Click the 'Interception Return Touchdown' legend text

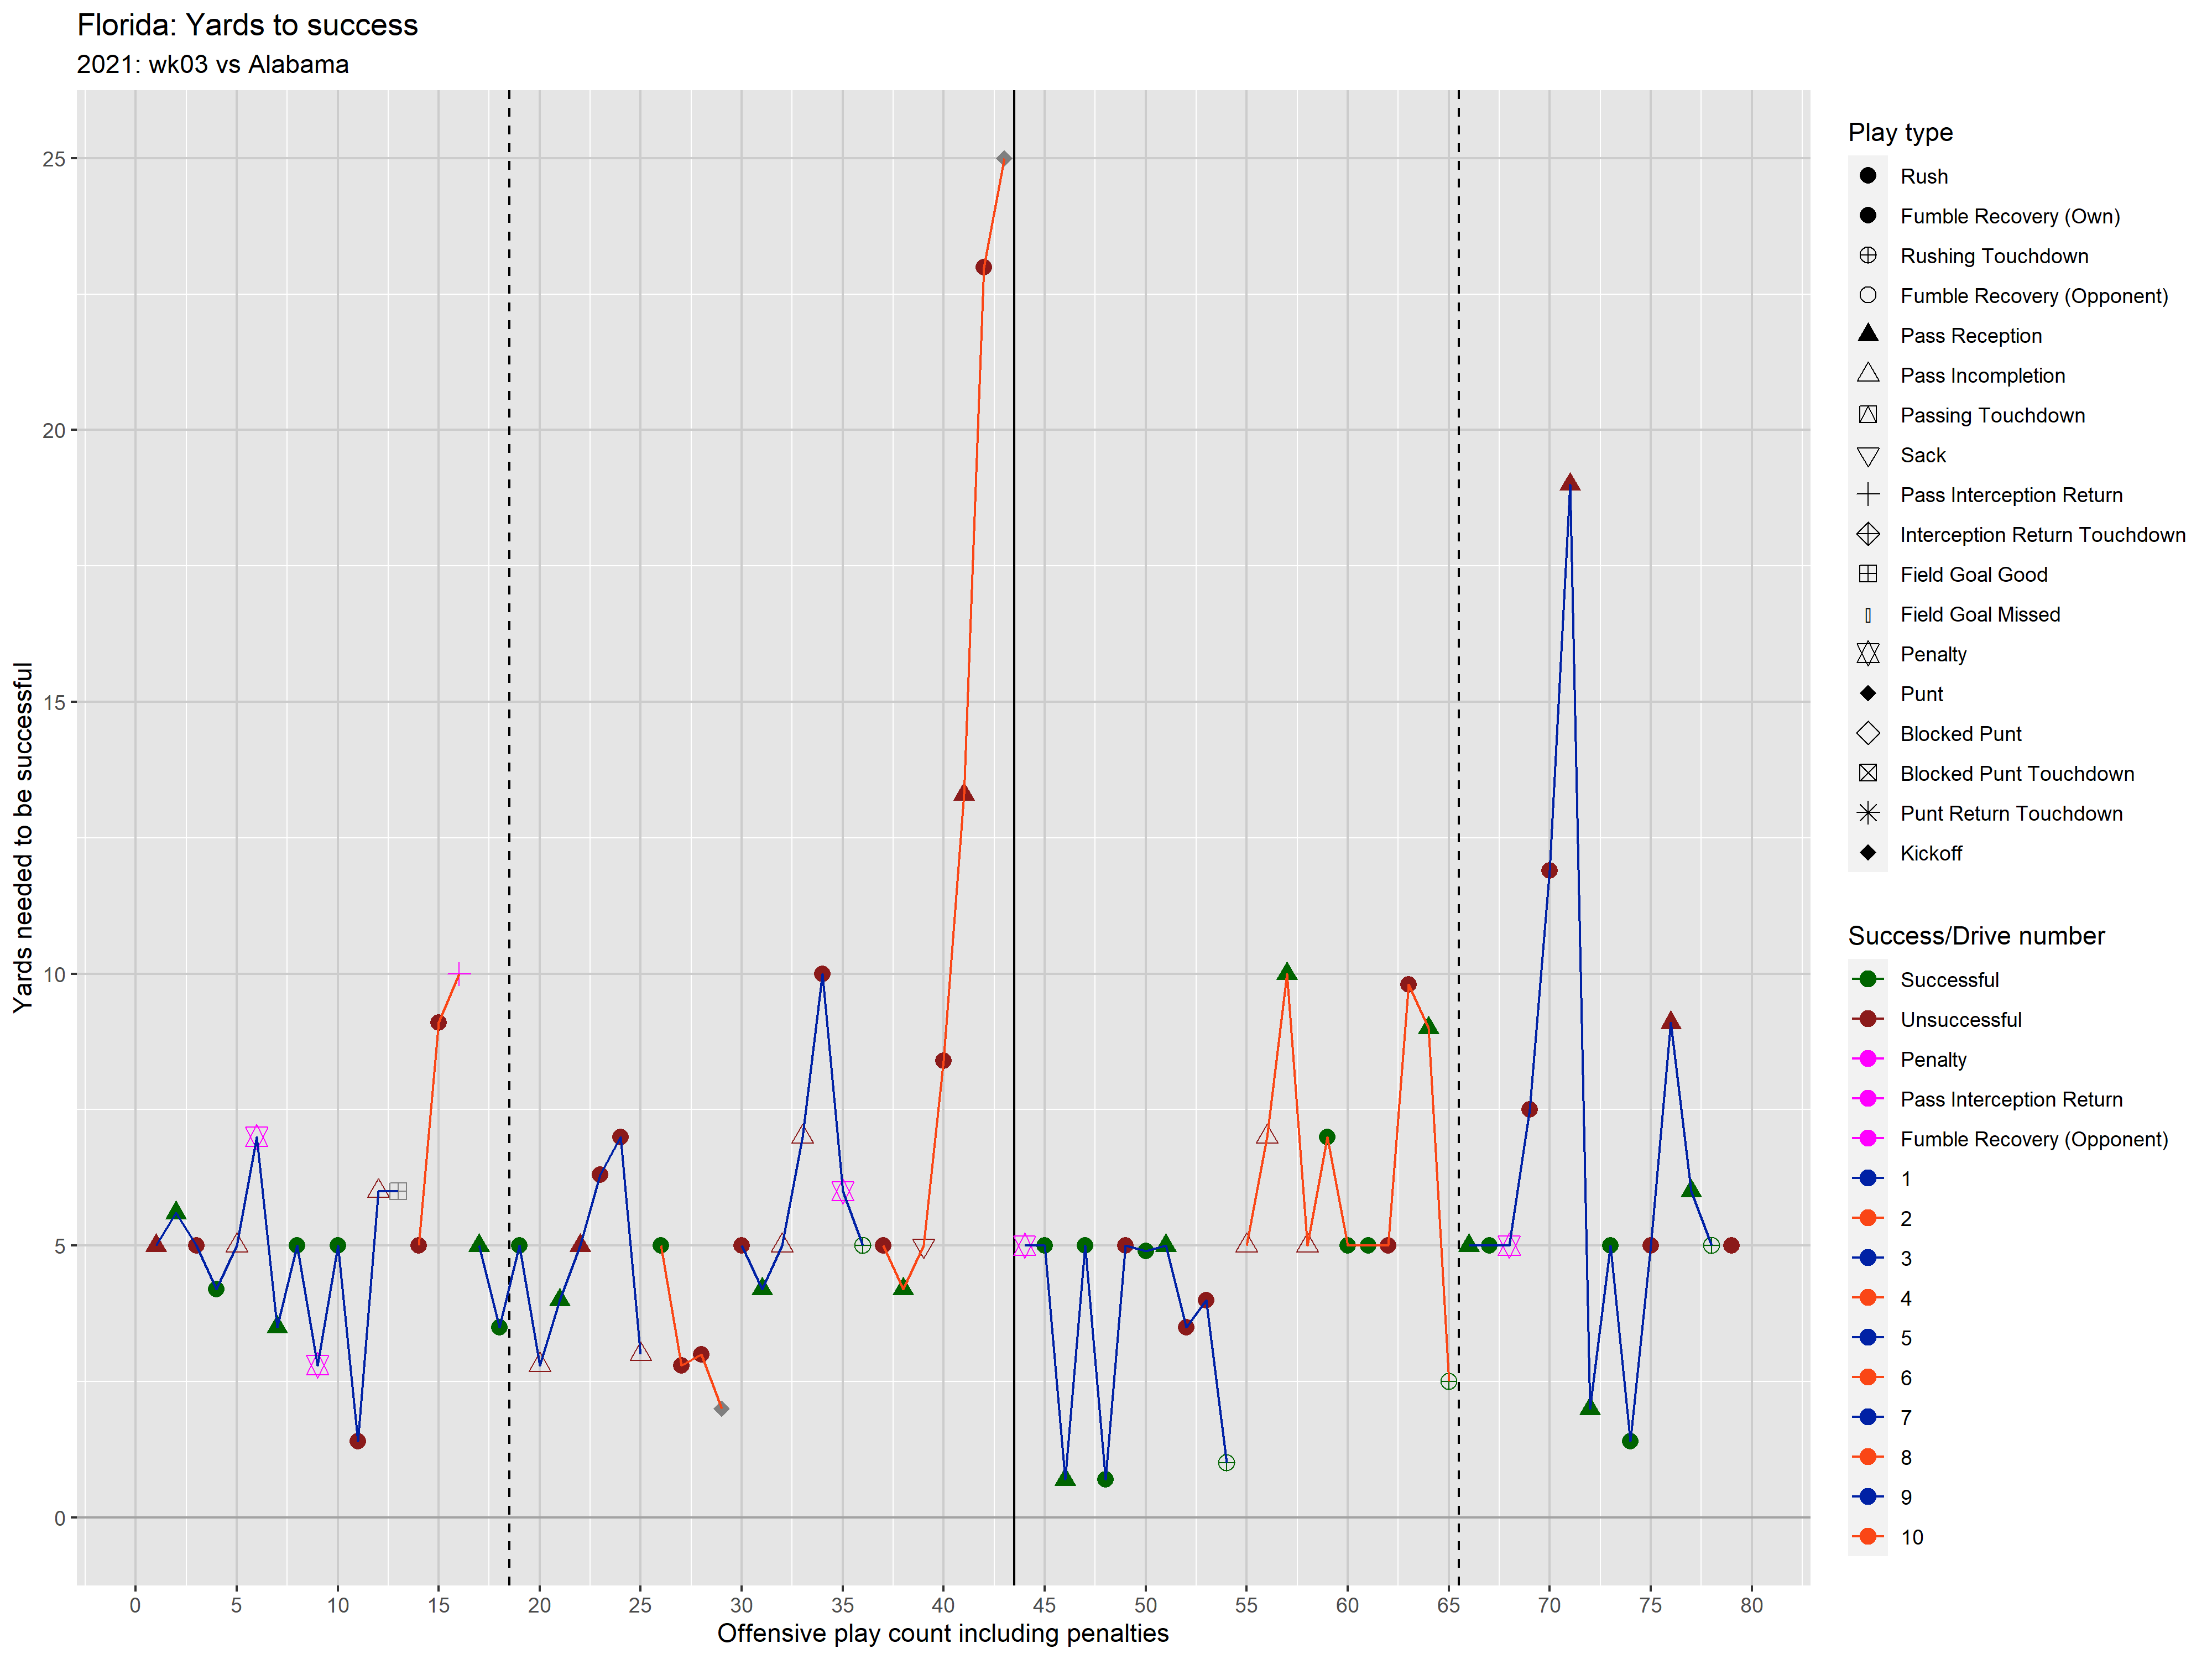coord(2043,535)
